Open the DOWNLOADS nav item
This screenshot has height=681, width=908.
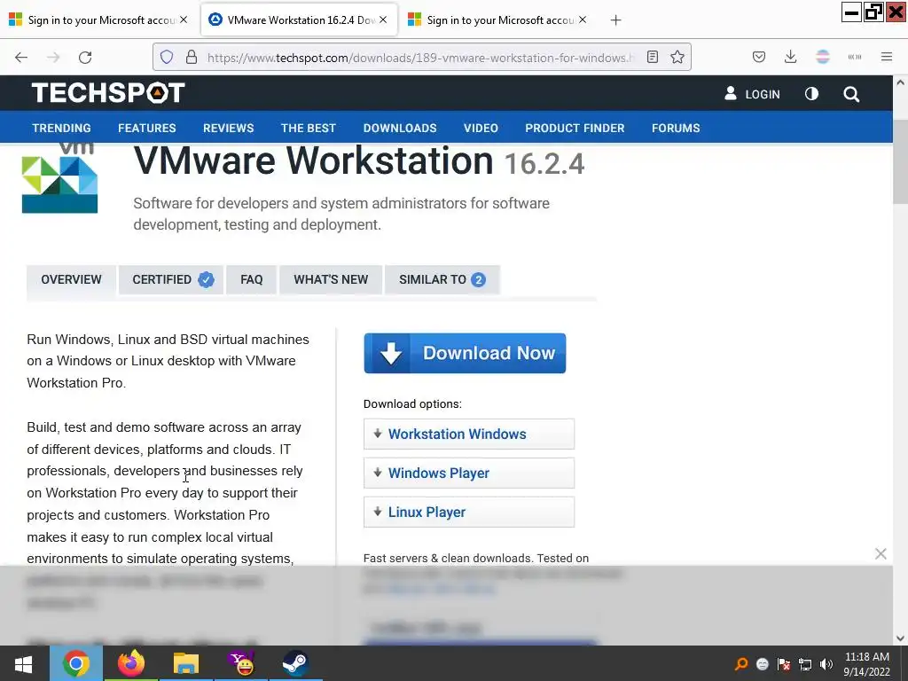(x=400, y=128)
